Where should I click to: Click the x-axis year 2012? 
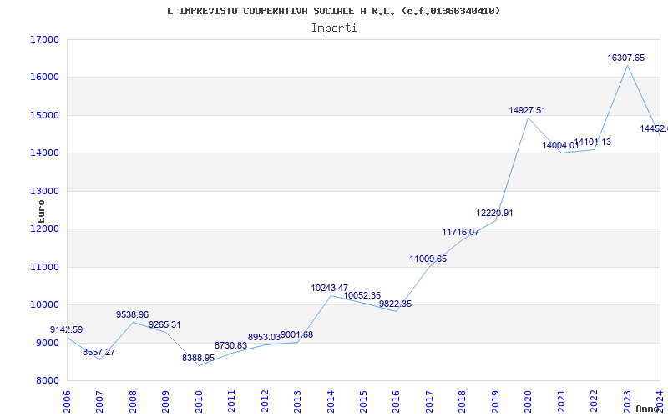point(264,402)
